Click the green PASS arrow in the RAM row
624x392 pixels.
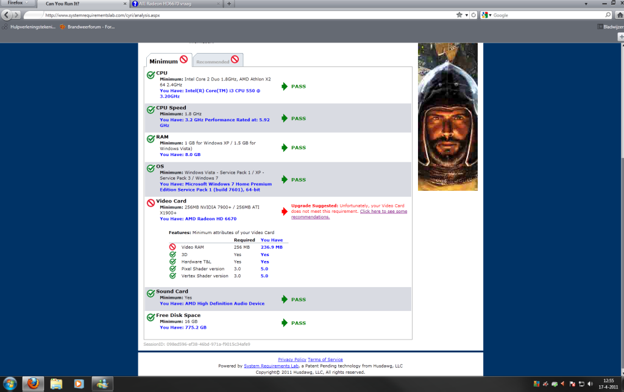coord(285,148)
